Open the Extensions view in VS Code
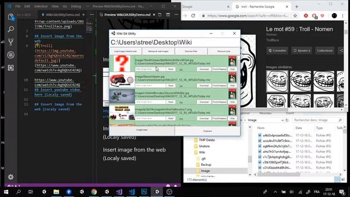 click(x=10, y=67)
